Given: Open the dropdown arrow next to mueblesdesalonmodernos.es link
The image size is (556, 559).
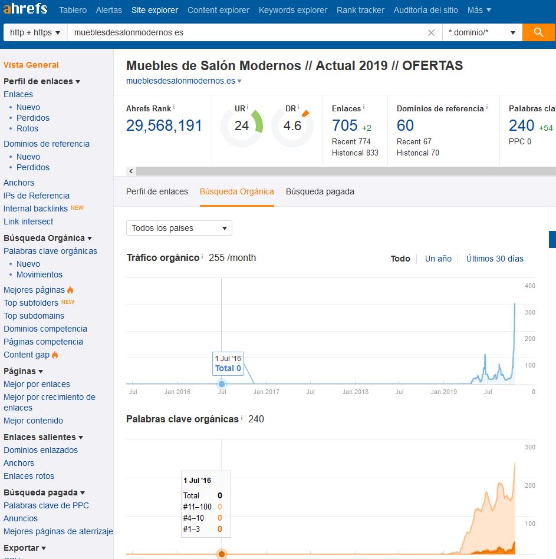Looking at the screenshot, I should [239, 81].
